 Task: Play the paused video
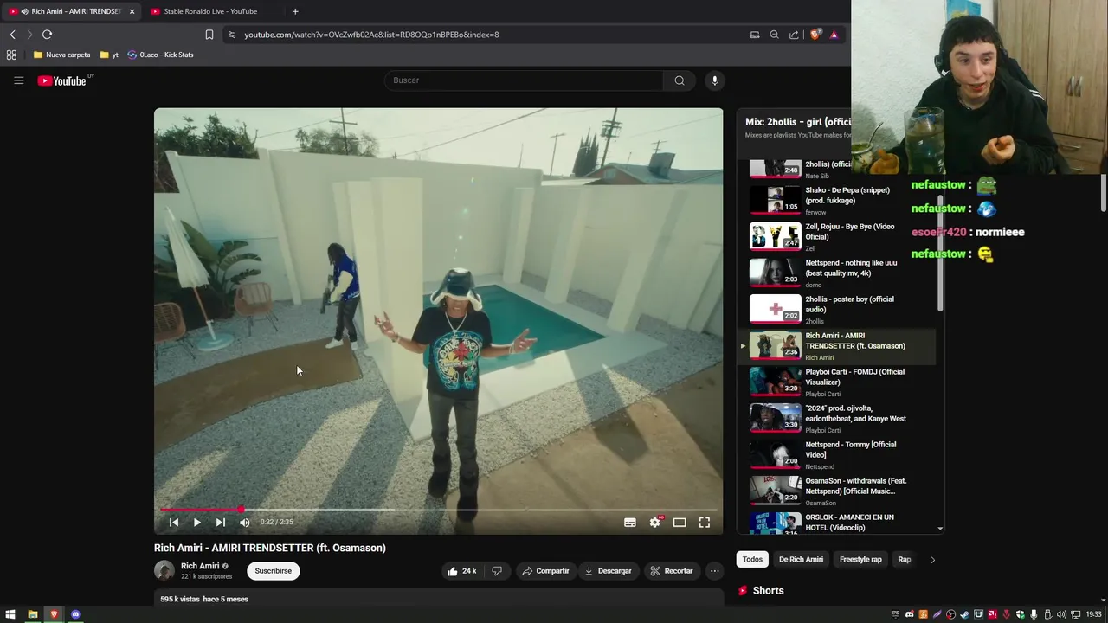(x=196, y=523)
